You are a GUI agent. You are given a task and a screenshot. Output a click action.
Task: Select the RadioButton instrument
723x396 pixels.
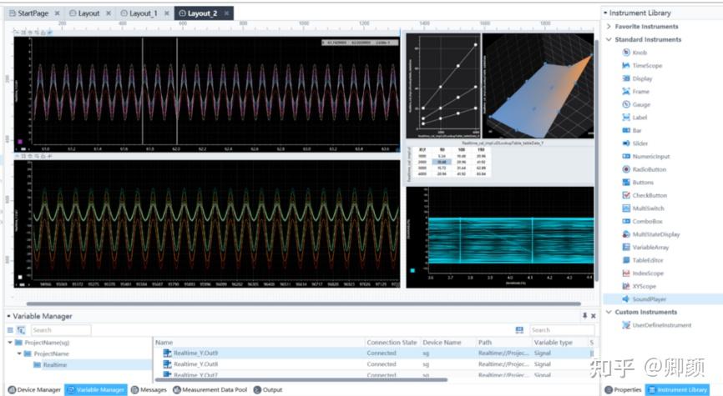pos(645,169)
